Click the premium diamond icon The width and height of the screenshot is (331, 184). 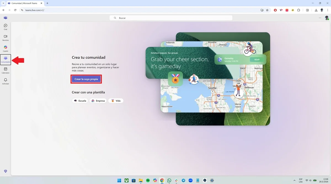tap(6, 171)
